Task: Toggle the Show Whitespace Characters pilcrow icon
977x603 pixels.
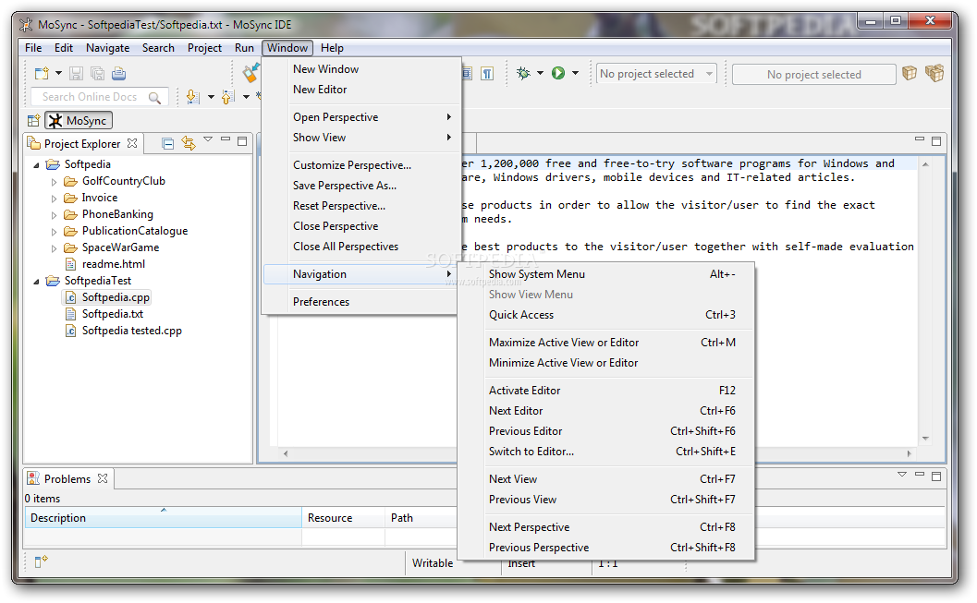Action: (487, 74)
